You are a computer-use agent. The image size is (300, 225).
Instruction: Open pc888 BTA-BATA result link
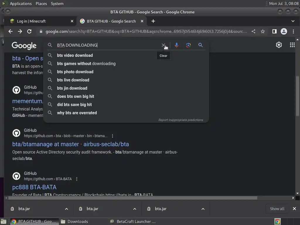(x=34, y=187)
